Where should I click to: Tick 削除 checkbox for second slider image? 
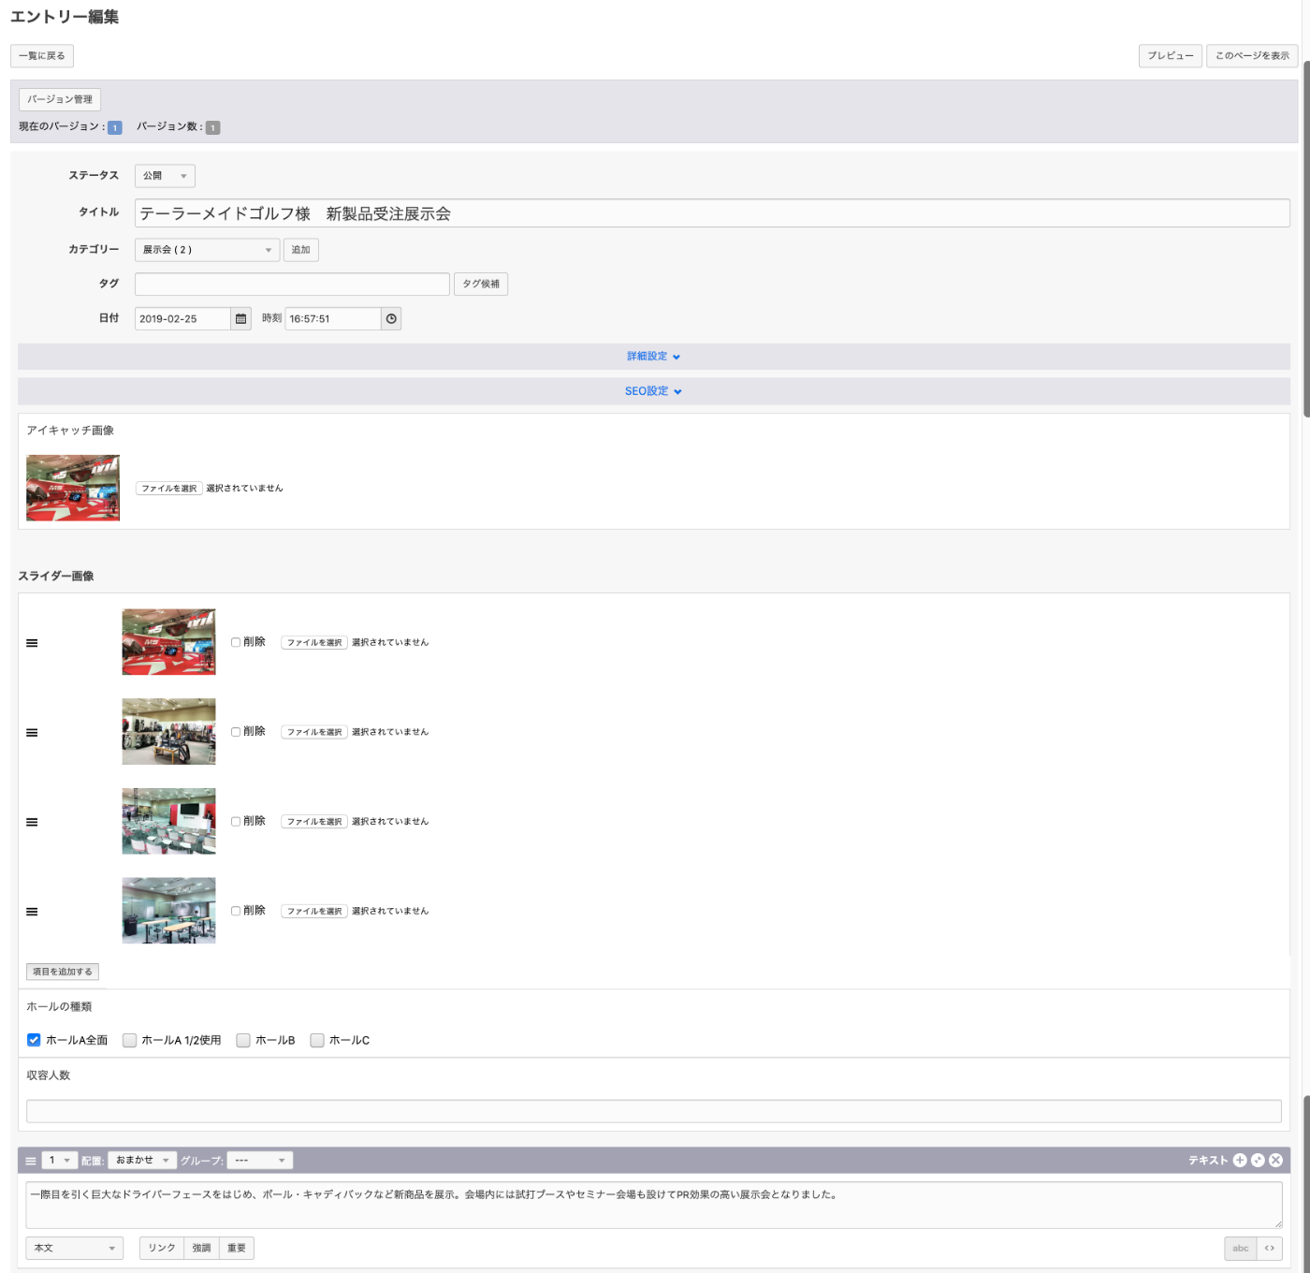(x=236, y=732)
